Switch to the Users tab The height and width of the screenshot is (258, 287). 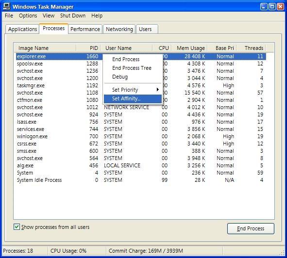pos(147,29)
